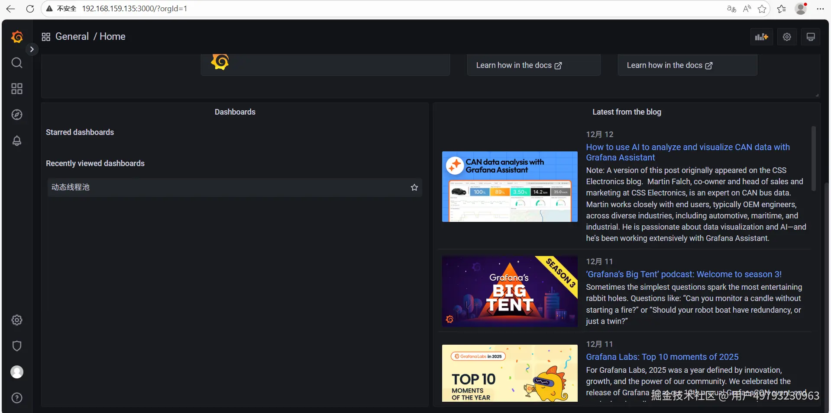This screenshot has width=831, height=413.
Task: Click the Grafana logo in the welcome card
Action: click(x=220, y=62)
